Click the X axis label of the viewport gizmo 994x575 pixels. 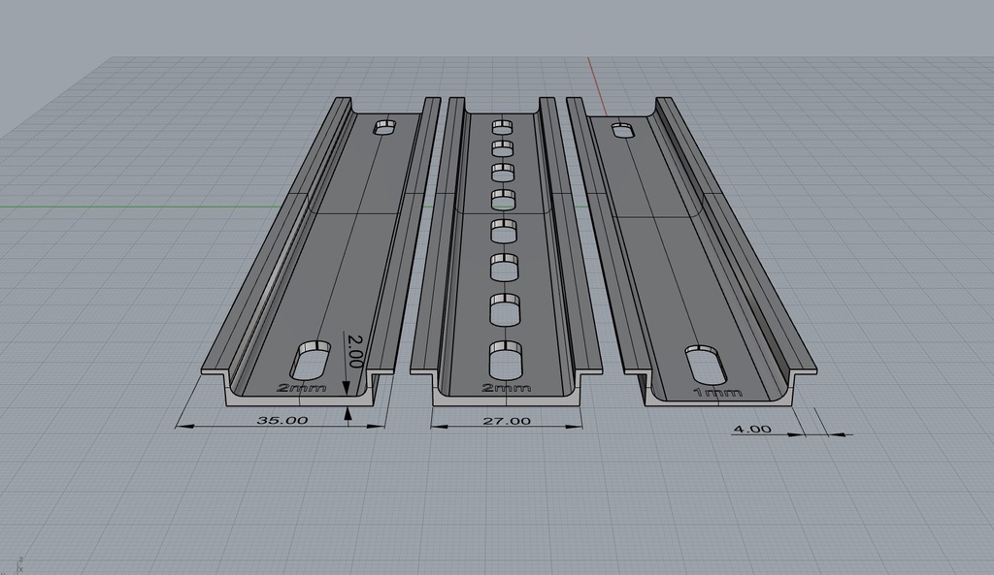click(x=21, y=568)
